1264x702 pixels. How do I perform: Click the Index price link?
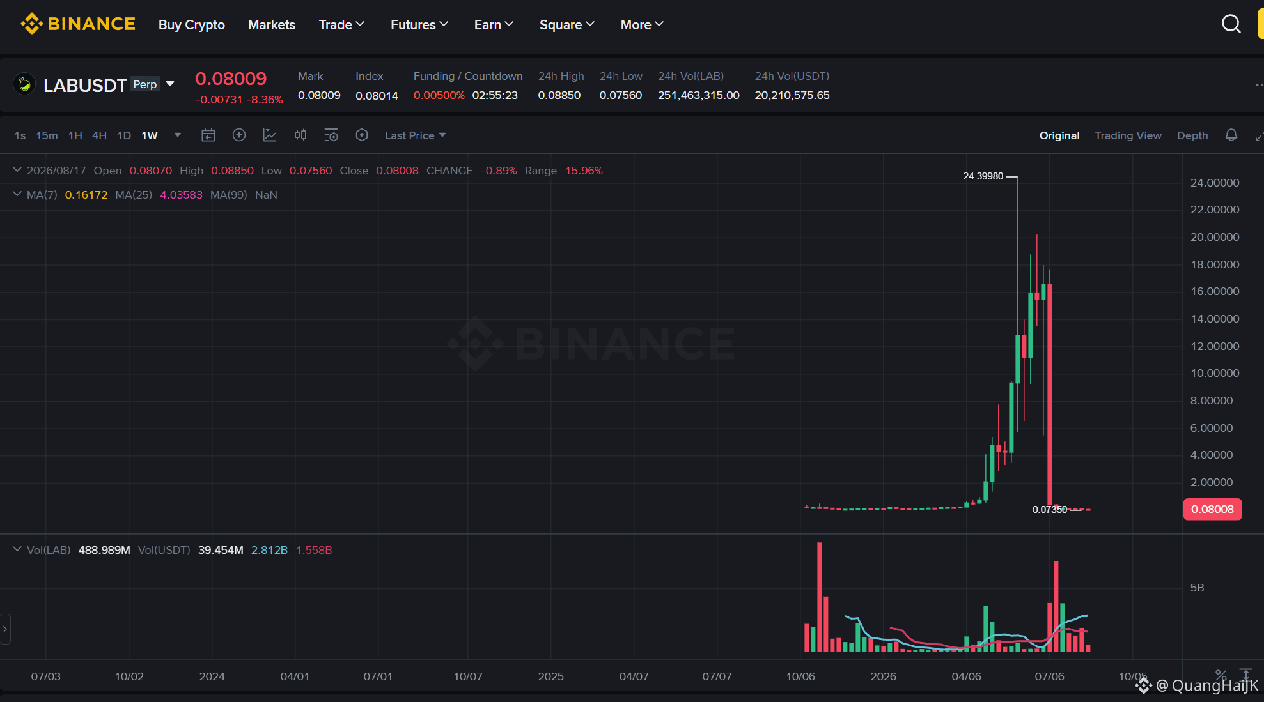[370, 76]
